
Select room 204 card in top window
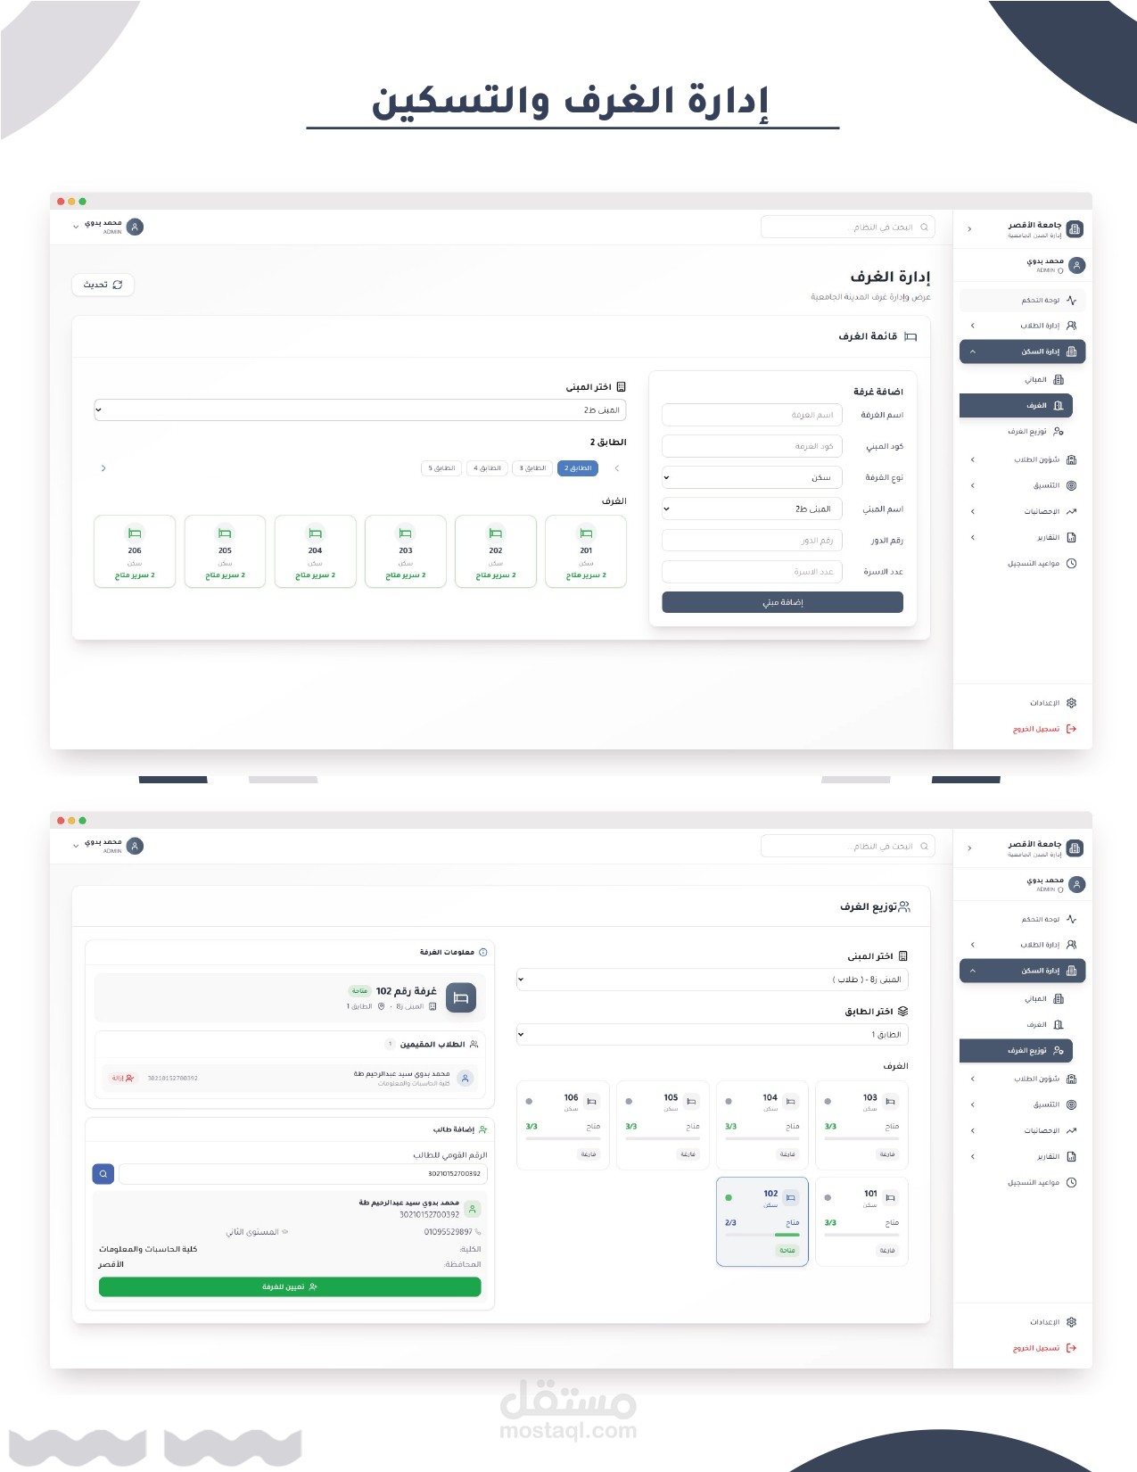click(x=315, y=551)
